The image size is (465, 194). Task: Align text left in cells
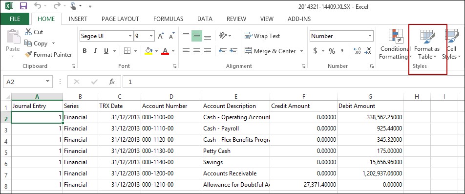186,51
